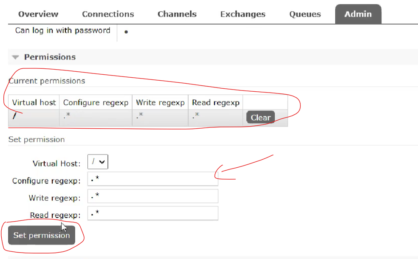Click the 'Write regexp:' form label
Screen dimensions: 418x259
[x=55, y=198]
